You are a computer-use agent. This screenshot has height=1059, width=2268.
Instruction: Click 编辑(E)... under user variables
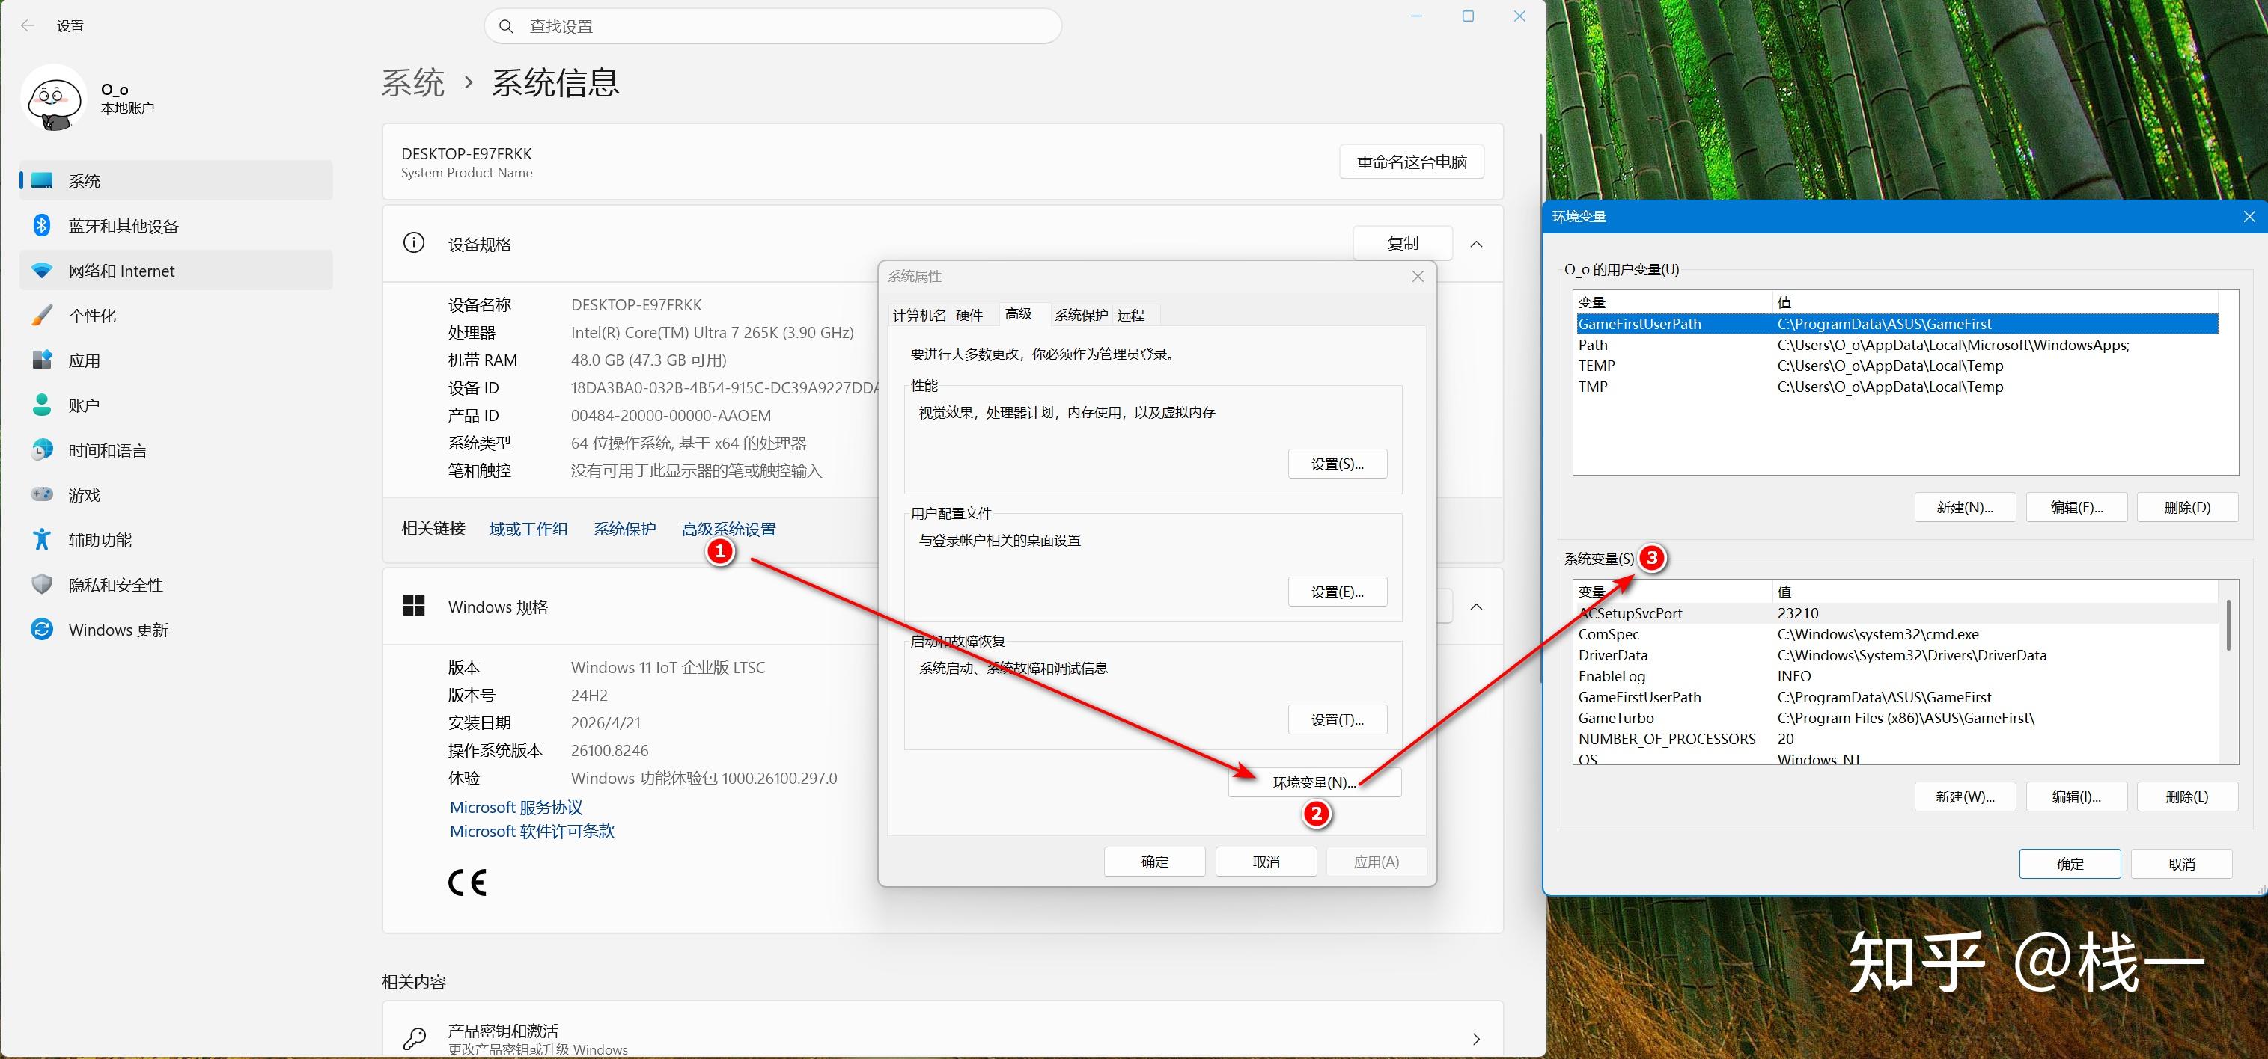pos(2077,506)
